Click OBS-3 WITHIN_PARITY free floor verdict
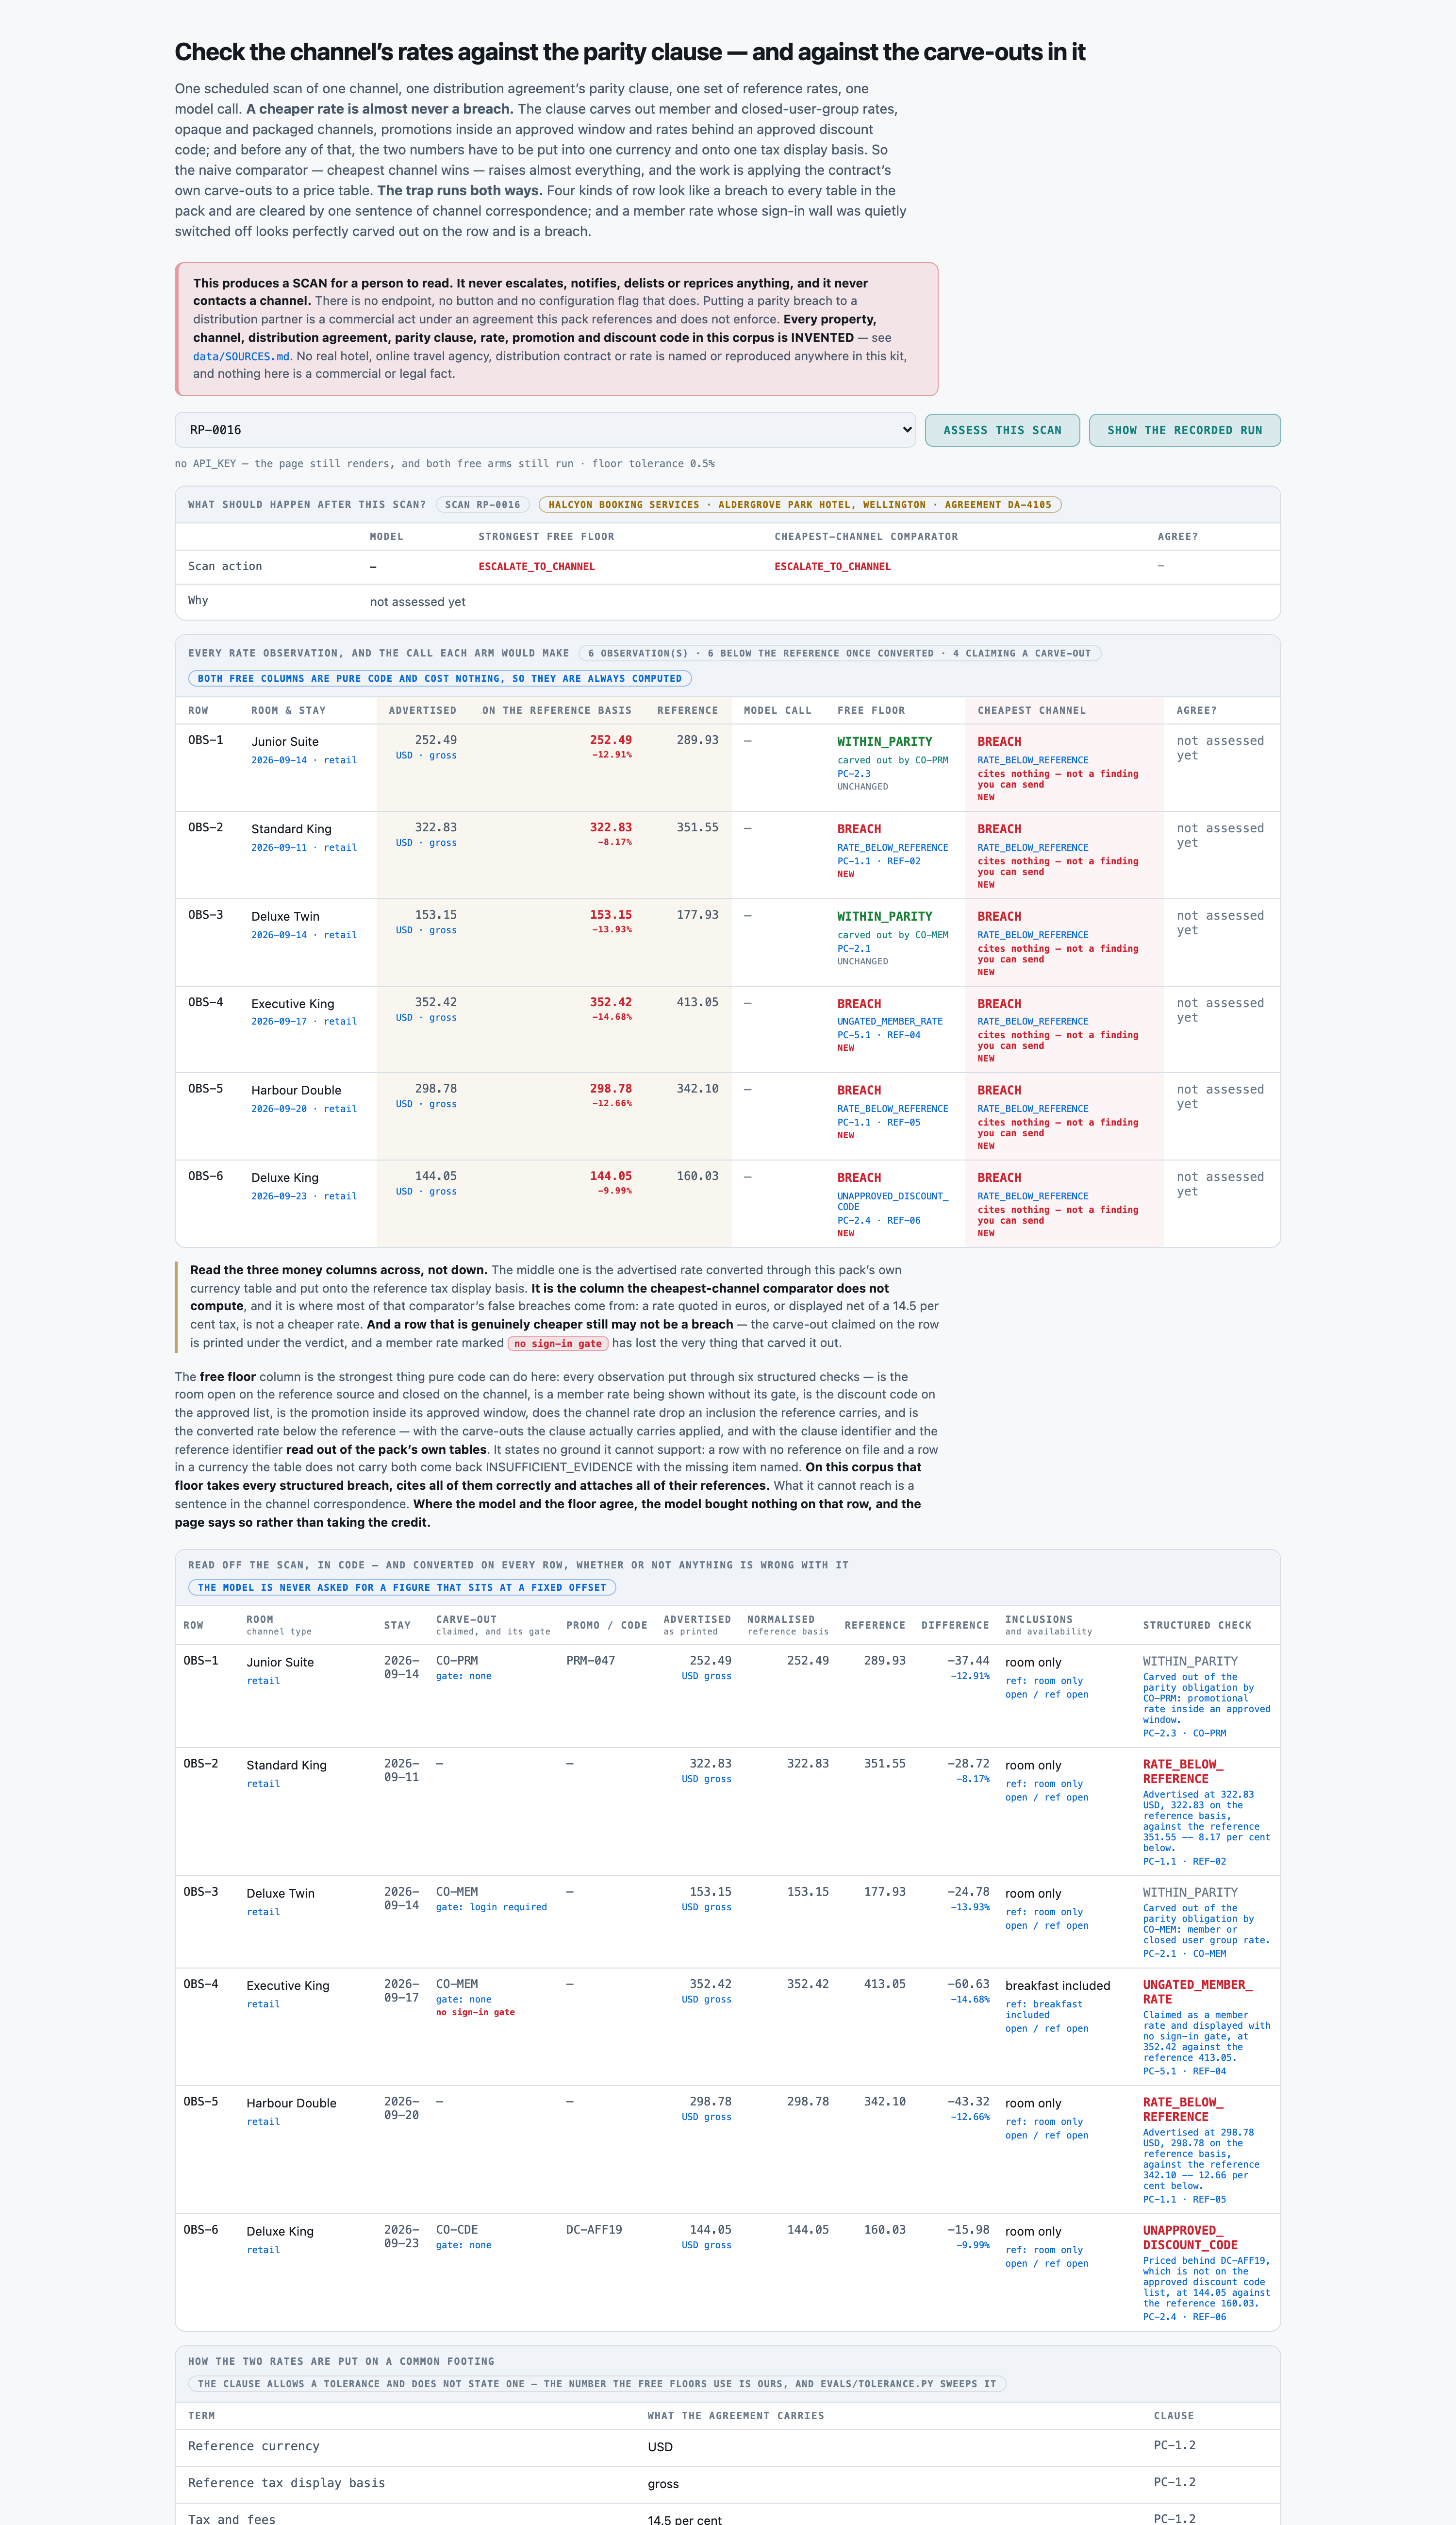 (884, 916)
